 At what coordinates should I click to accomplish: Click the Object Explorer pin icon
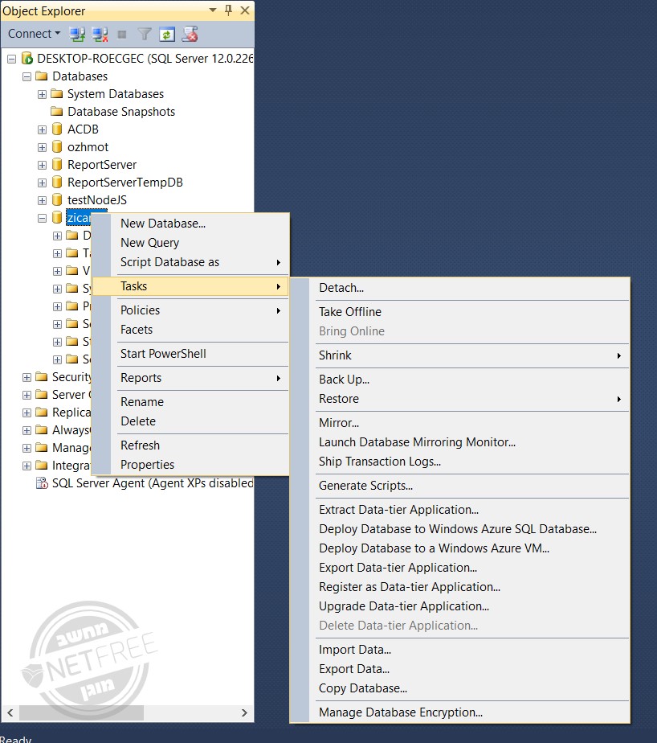pos(229,10)
